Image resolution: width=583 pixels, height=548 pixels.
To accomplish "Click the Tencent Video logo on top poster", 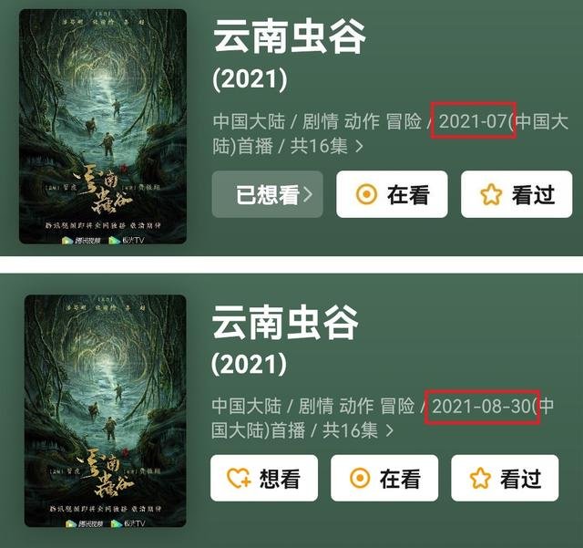I will pyautogui.click(x=81, y=241).
